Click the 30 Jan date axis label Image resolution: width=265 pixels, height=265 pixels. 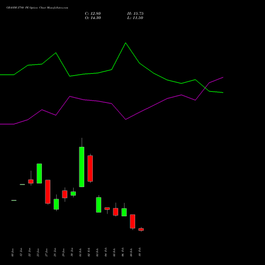[72, 252]
